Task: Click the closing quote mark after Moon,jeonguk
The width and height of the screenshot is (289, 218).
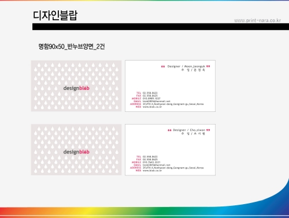Action: (x=208, y=66)
